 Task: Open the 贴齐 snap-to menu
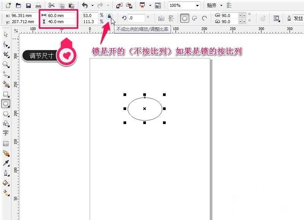coord(214,5)
